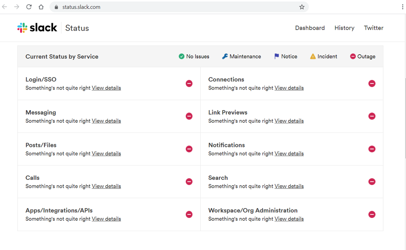Click Login/SSO outage status icon

(x=189, y=83)
